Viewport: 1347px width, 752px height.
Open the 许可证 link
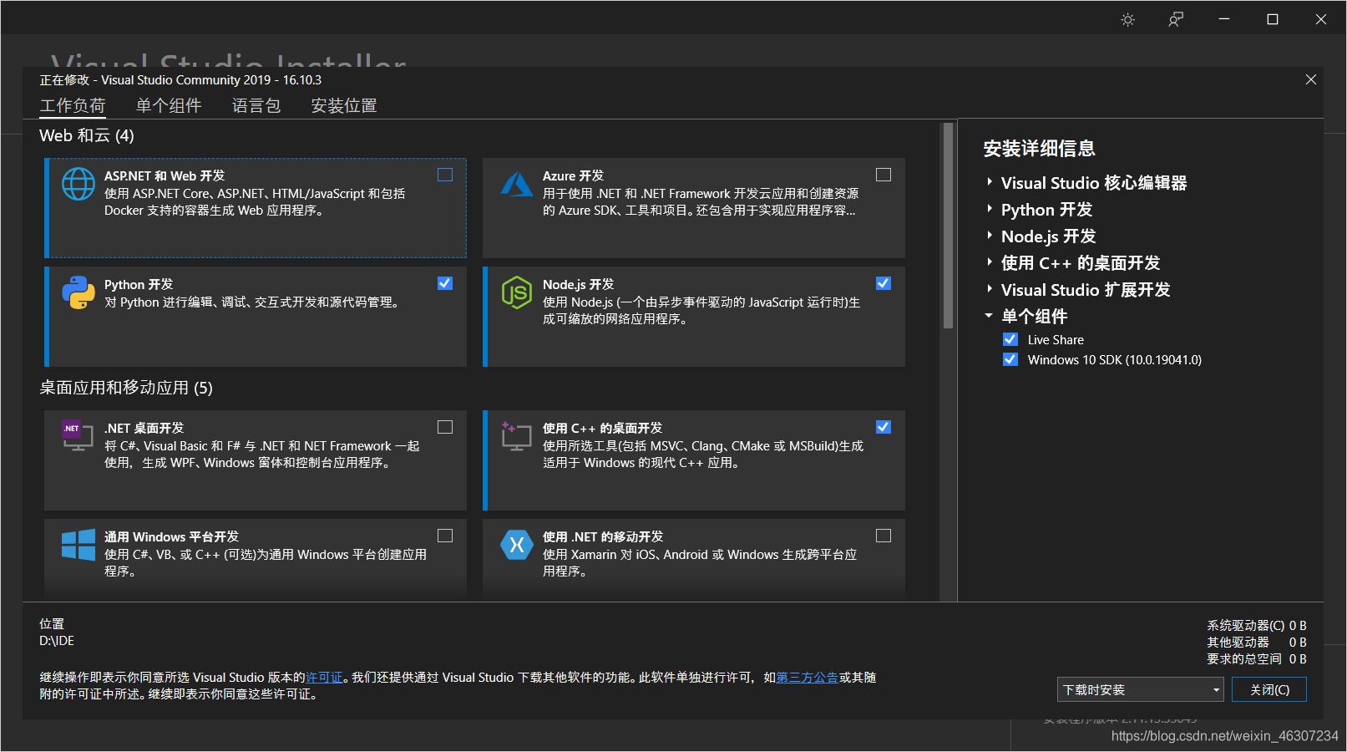tap(324, 678)
